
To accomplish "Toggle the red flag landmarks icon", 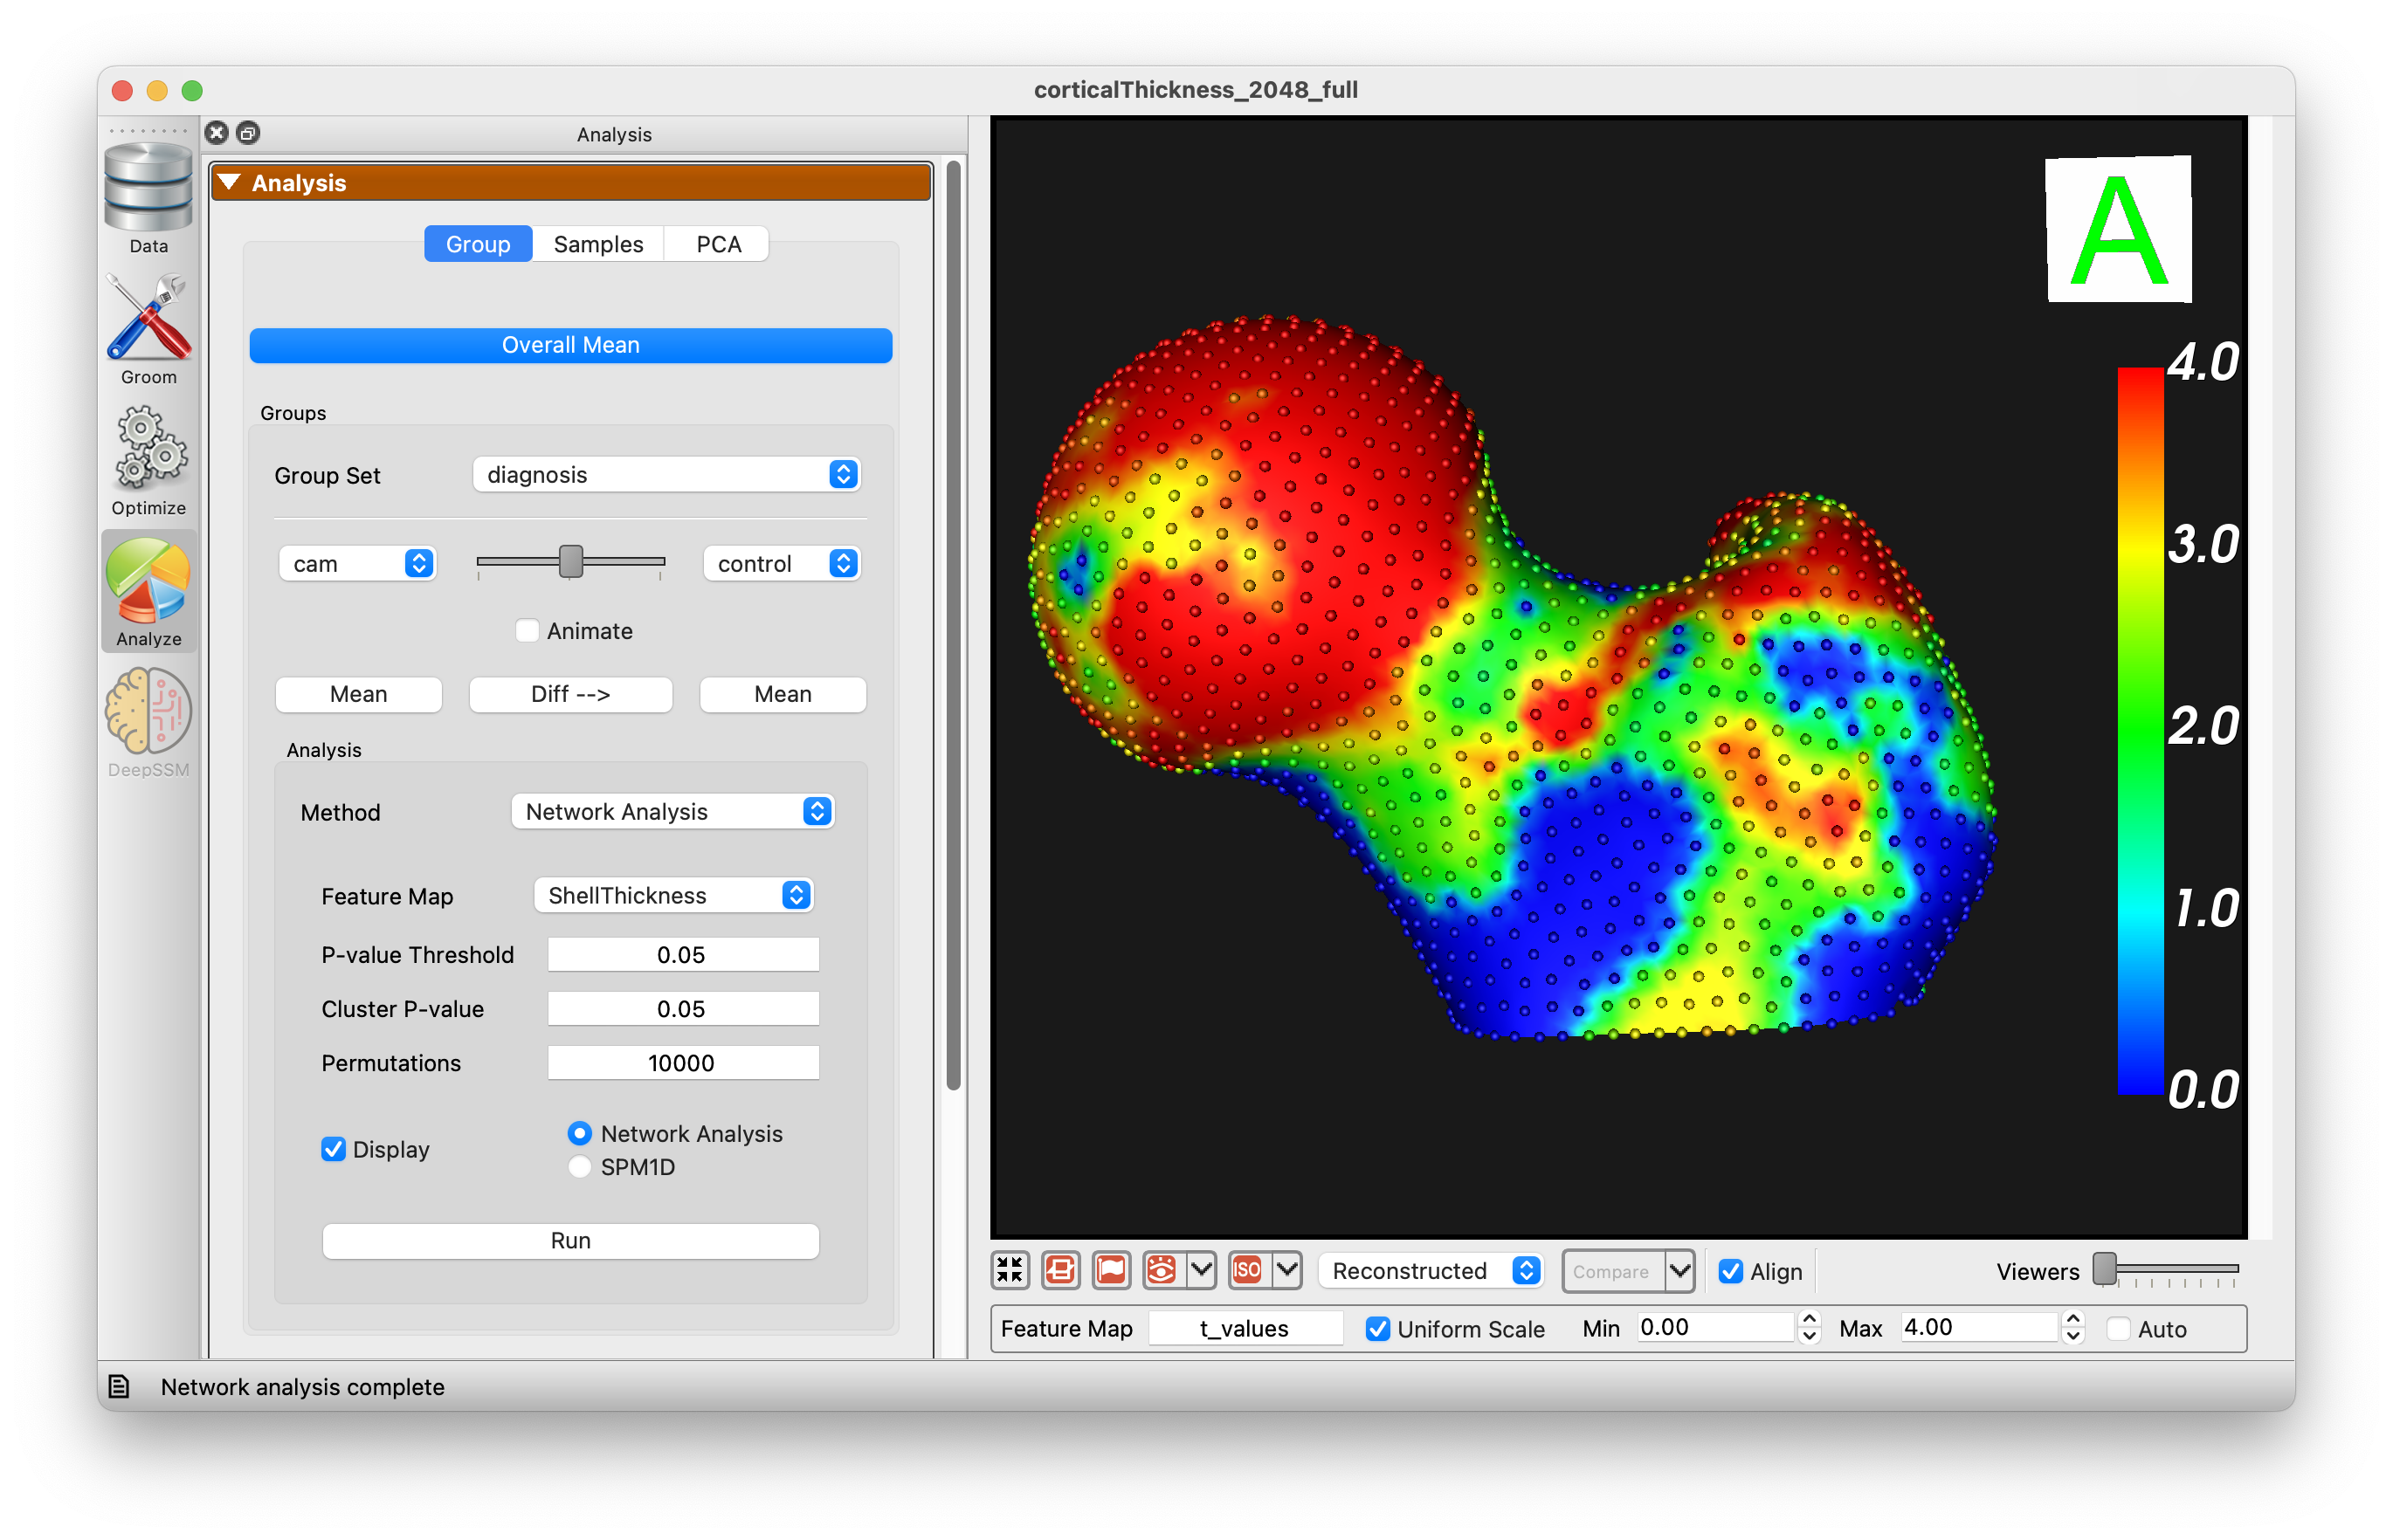I will click(1112, 1270).
